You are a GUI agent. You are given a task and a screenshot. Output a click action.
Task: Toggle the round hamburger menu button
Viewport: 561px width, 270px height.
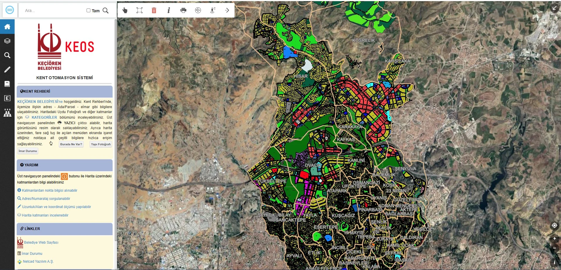(x=10, y=10)
